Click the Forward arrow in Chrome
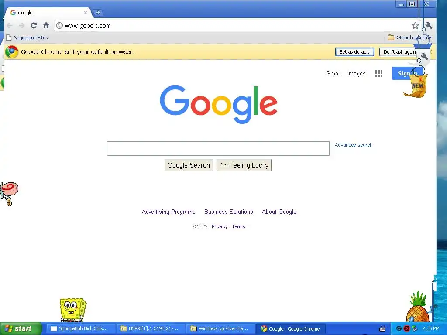 21,26
